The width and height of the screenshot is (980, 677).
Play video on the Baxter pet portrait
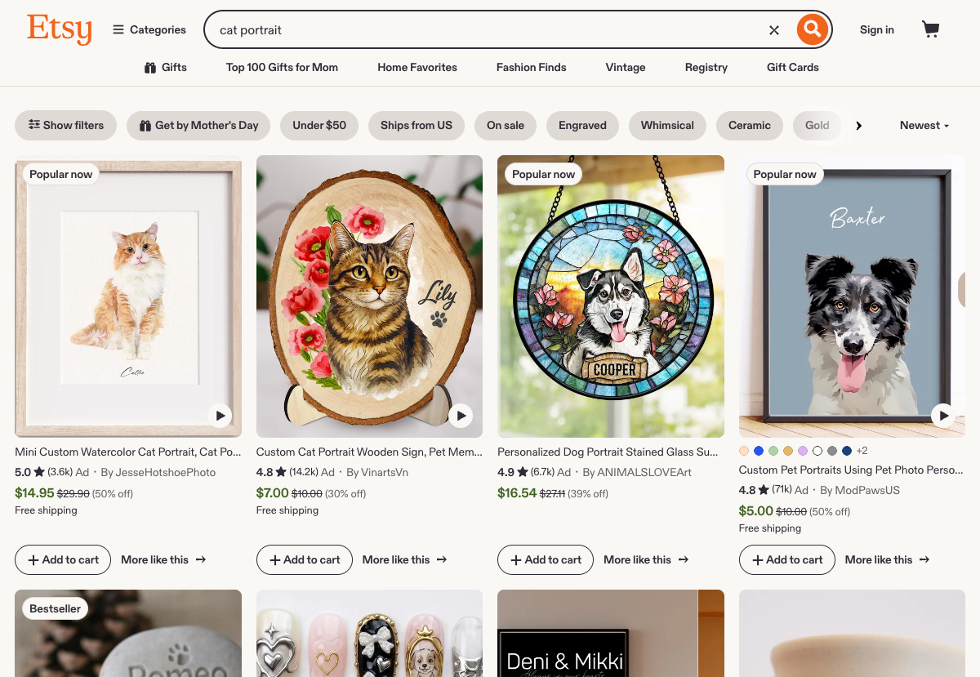point(943,416)
